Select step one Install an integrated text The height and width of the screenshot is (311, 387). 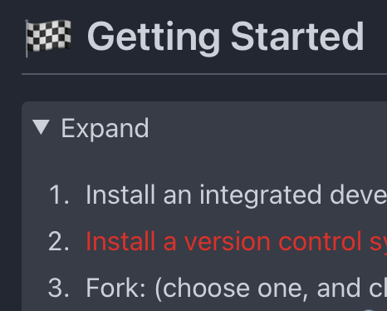coord(236,195)
